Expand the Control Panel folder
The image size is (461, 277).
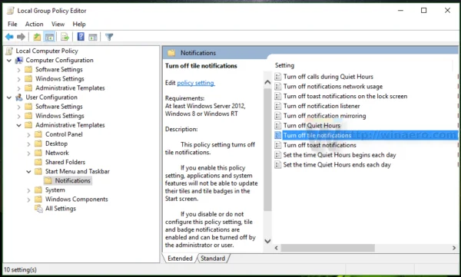coord(28,135)
